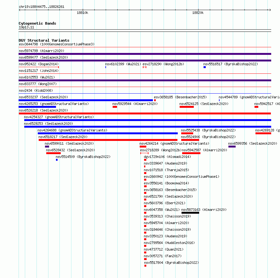Click the blue marker under nsv5514509
280x278 pixels.
[57, 160]
